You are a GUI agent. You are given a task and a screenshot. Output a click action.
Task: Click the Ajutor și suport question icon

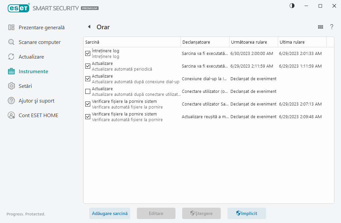pos(11,101)
